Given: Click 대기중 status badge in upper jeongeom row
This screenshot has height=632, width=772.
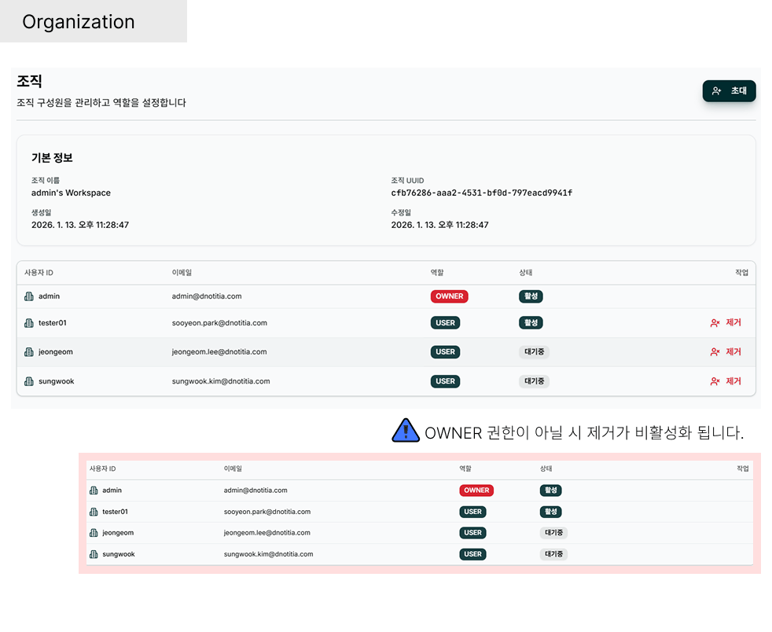Looking at the screenshot, I should [x=535, y=352].
